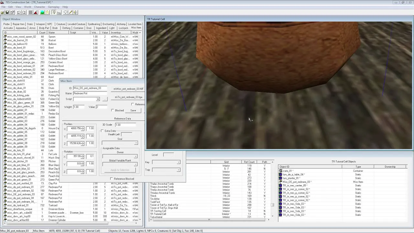Click the Redo toolbar arrow
This screenshot has height=233, width=414.
24,12
